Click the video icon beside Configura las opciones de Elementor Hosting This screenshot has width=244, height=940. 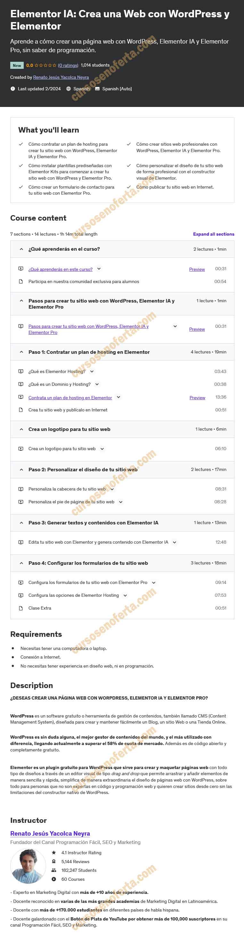click(21, 595)
